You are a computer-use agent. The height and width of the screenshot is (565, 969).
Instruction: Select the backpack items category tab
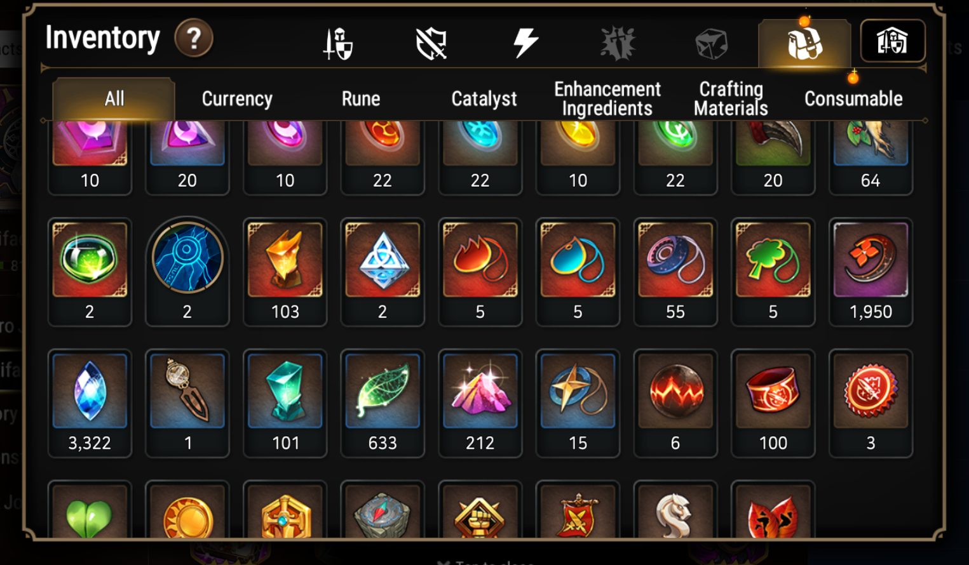coord(804,43)
